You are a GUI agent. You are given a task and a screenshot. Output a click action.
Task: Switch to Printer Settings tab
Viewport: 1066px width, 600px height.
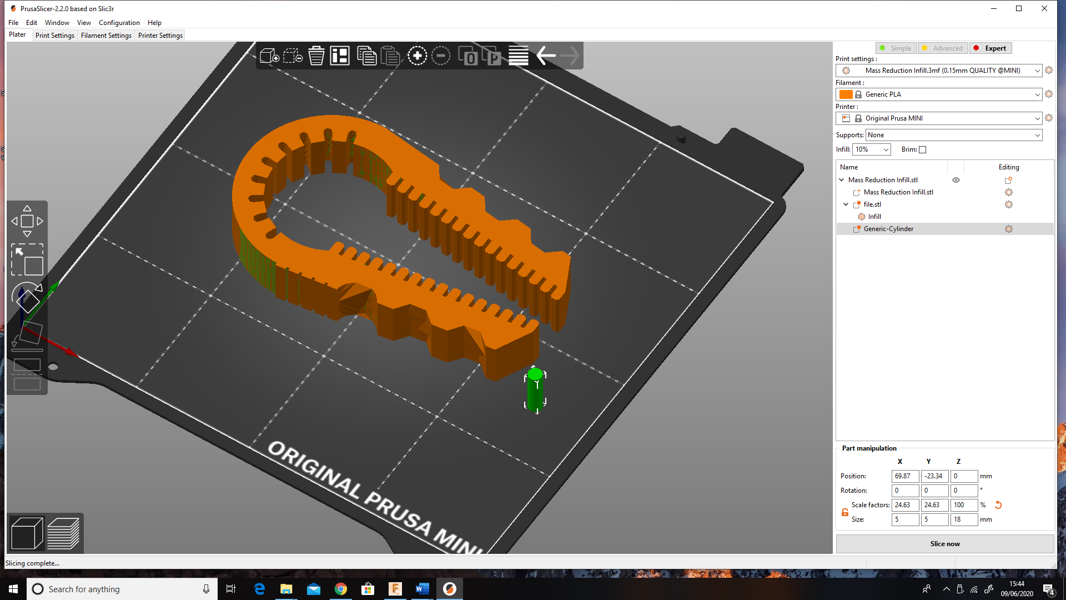(160, 36)
